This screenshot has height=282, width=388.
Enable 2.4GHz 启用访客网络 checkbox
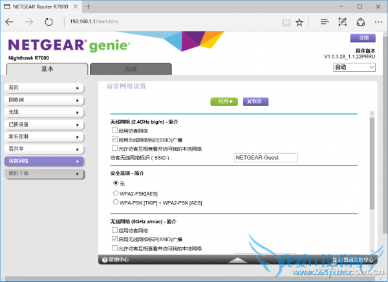click(x=114, y=130)
